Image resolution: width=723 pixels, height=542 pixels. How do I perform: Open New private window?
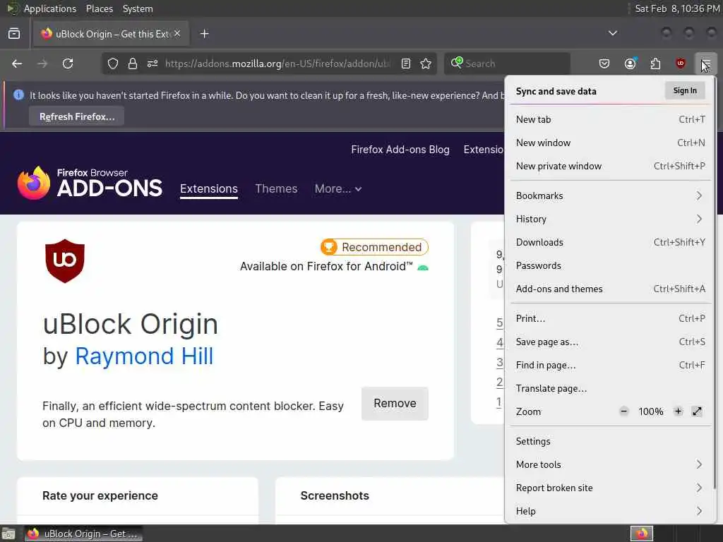point(611,166)
